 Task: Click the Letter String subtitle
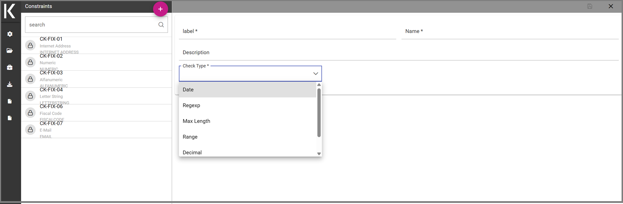pos(51,96)
